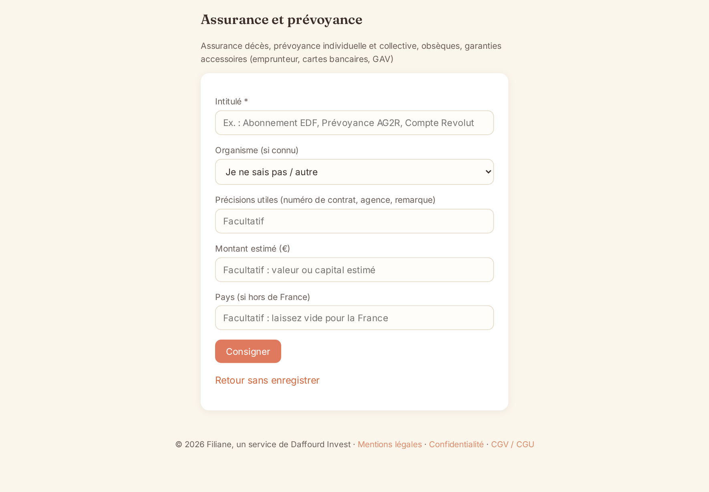Click the 'Pays (si hors de France)' label
The width and height of the screenshot is (709, 492).
point(262,297)
